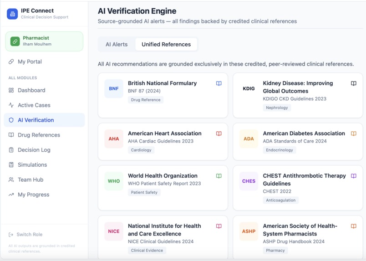The image size is (366, 261).
Task: Click the My Portal pill icon
Action: pos(11,61)
